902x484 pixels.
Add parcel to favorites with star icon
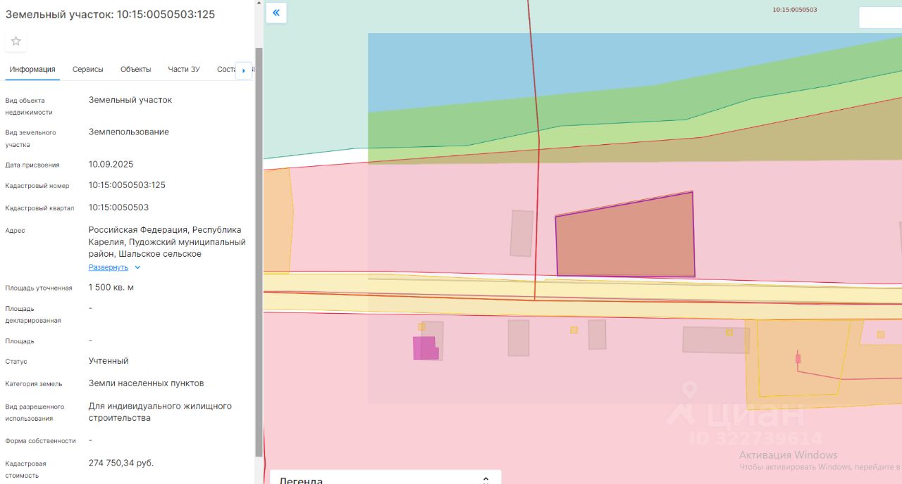[x=16, y=42]
